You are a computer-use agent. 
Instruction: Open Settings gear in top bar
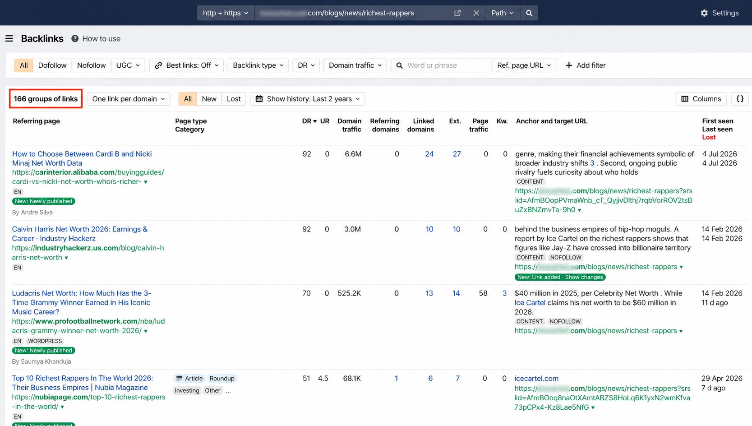click(x=704, y=13)
